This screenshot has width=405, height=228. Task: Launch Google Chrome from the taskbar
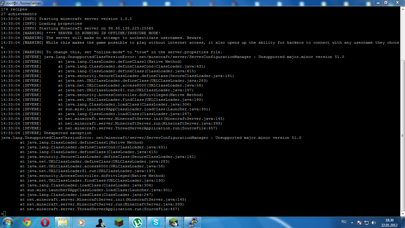tap(27, 222)
